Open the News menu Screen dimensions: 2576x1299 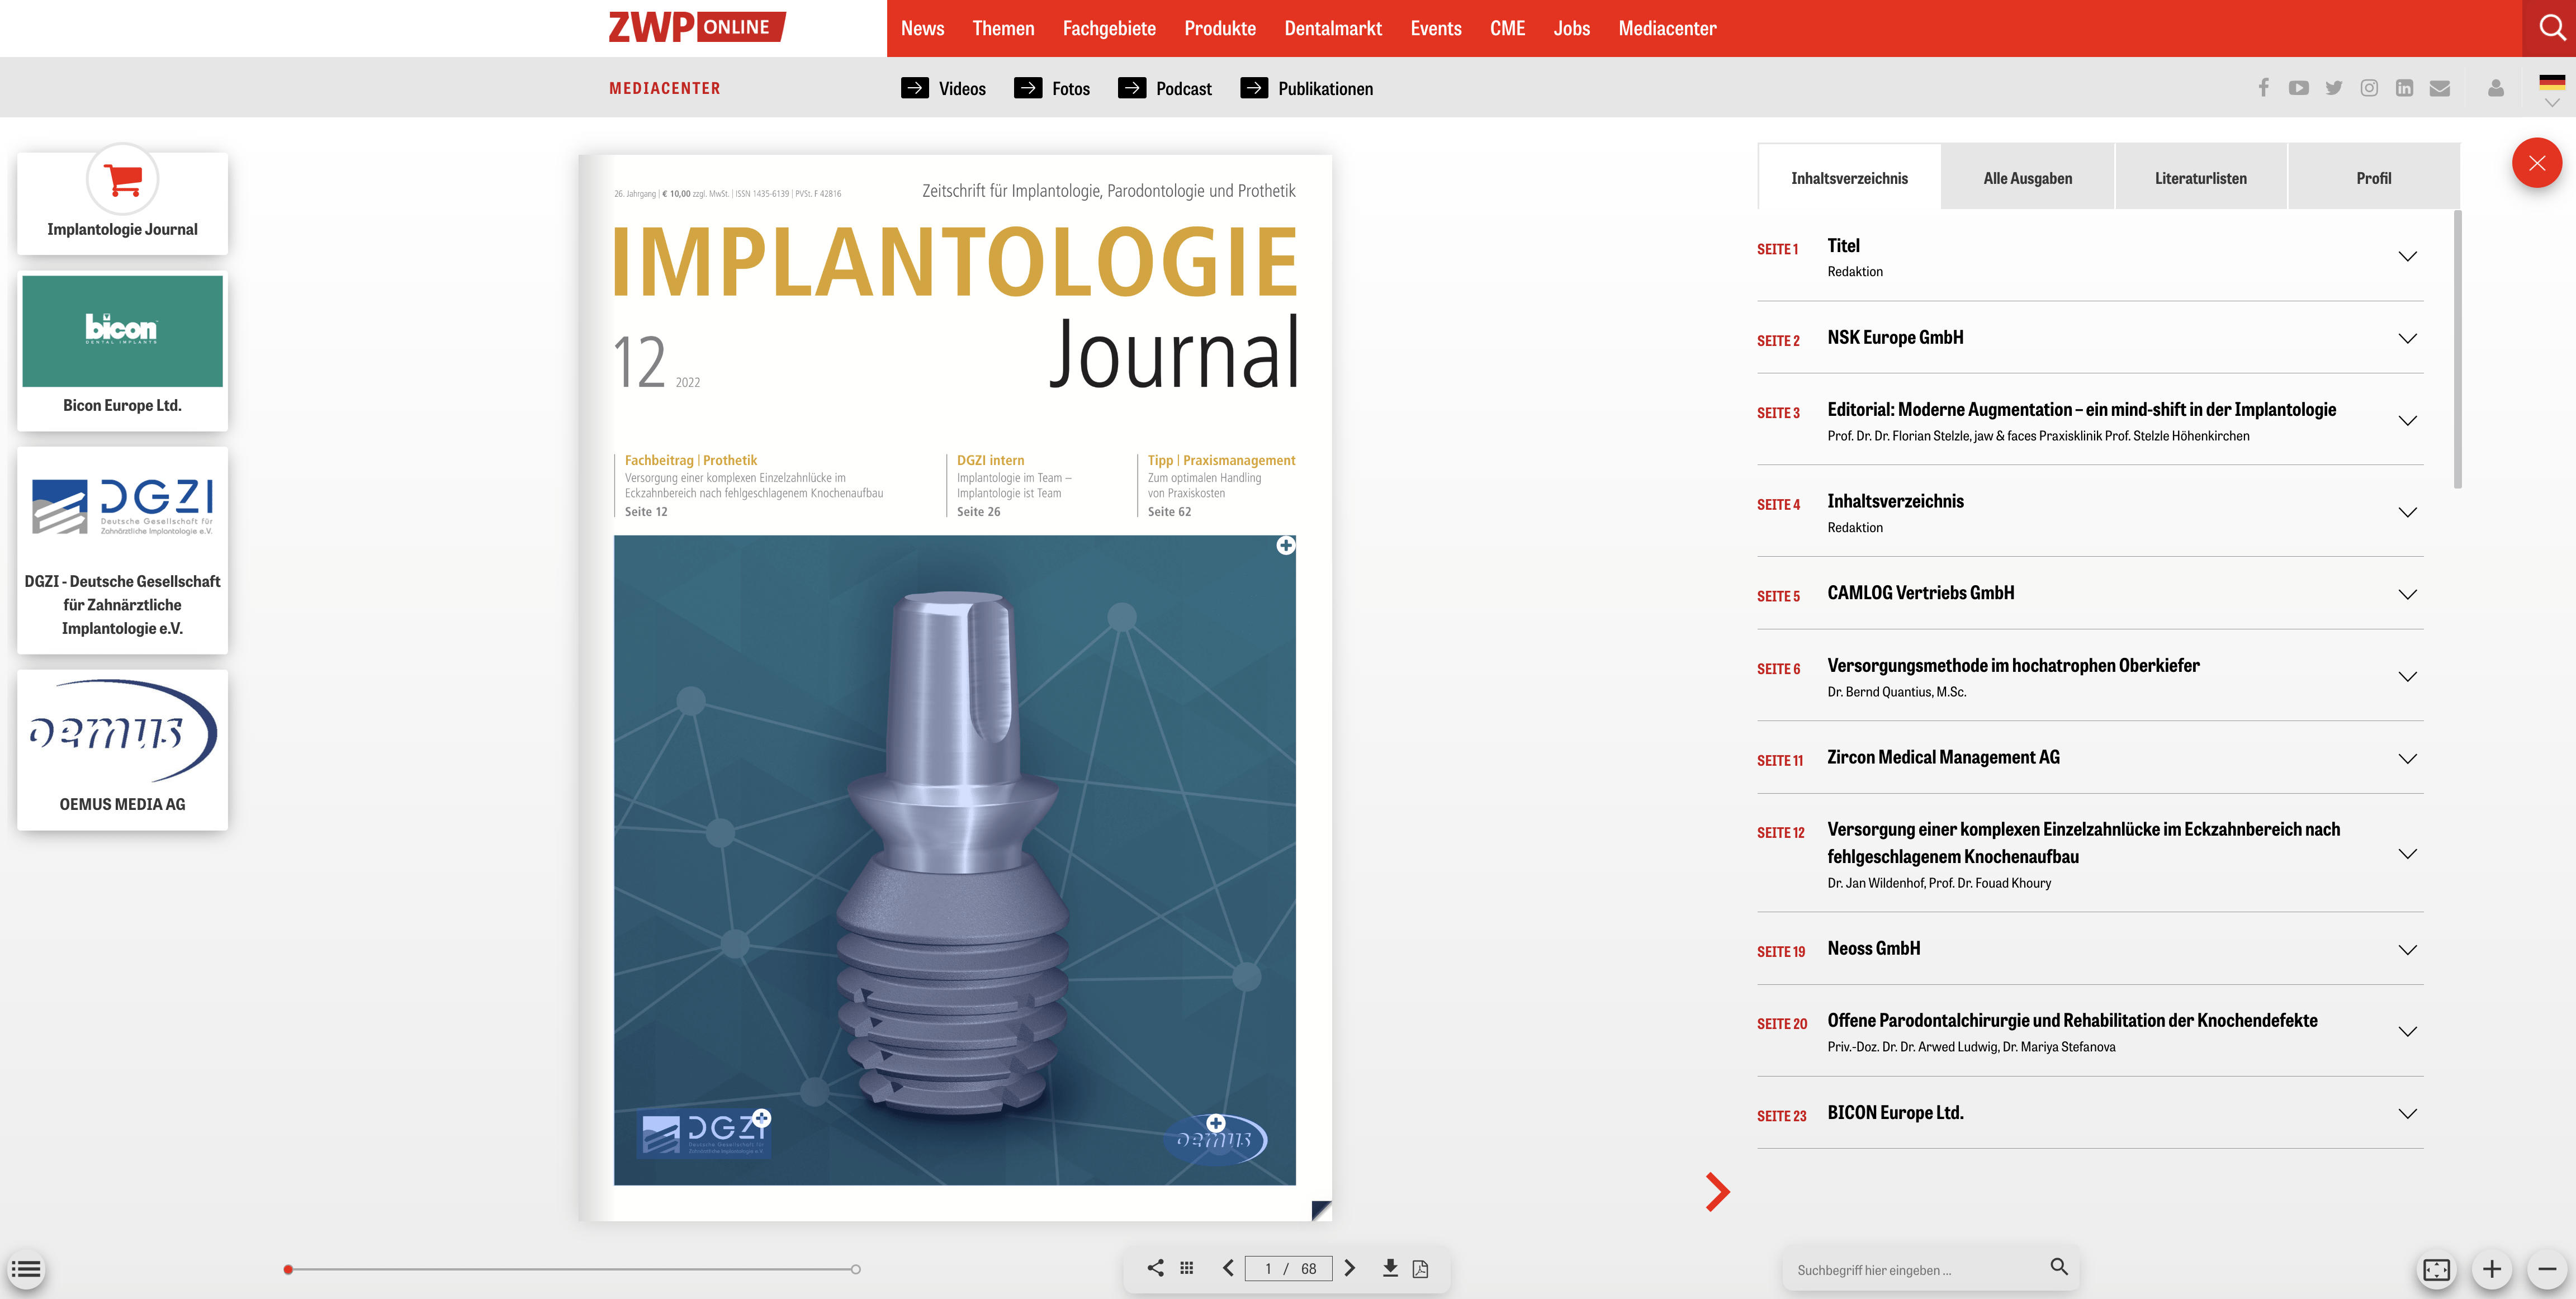point(922,28)
